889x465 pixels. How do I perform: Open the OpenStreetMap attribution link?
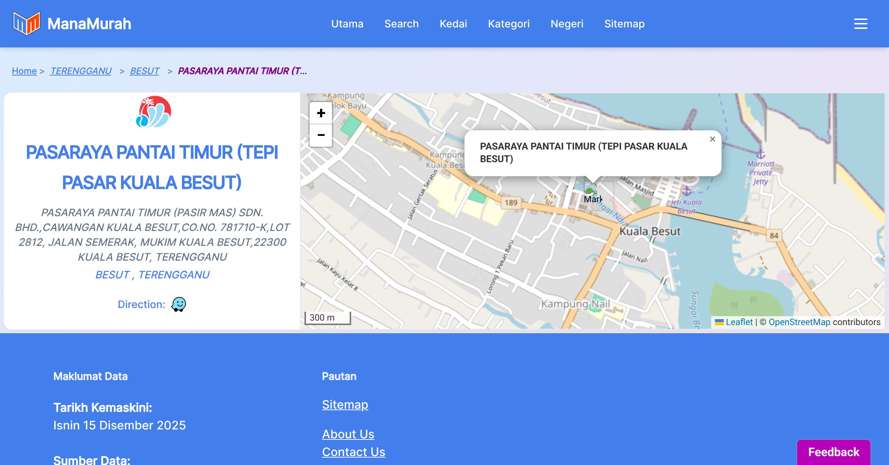click(x=799, y=322)
